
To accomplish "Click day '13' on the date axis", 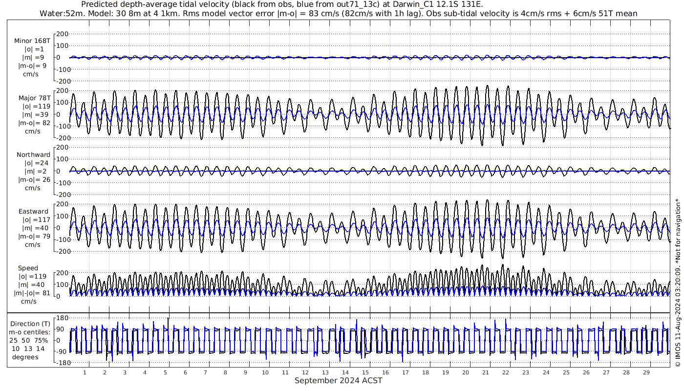I will click(x=325, y=372).
